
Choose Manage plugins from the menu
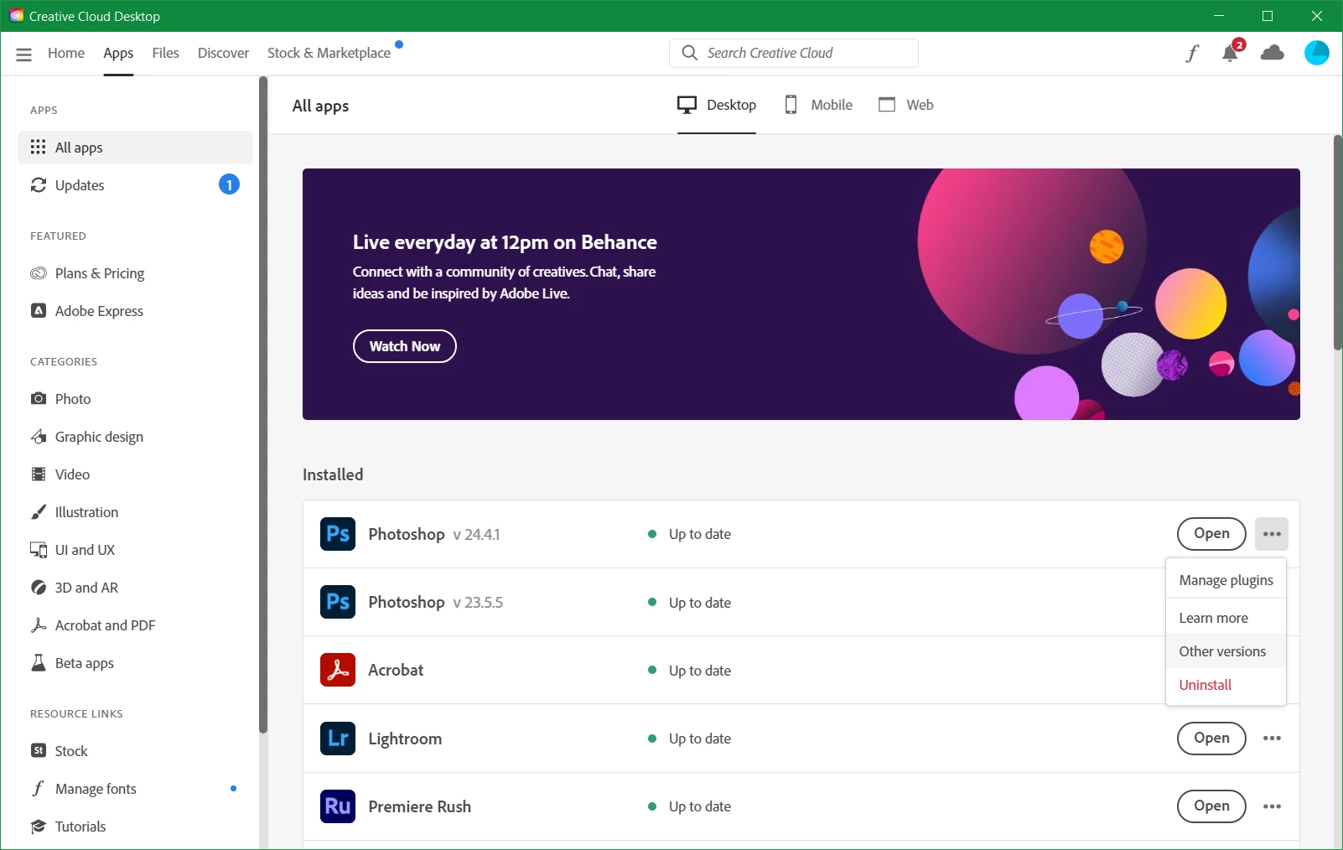click(x=1226, y=580)
